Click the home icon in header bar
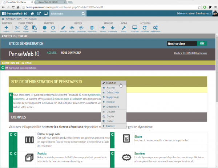The image size is (218, 168). pyautogui.click(x=32, y=13)
